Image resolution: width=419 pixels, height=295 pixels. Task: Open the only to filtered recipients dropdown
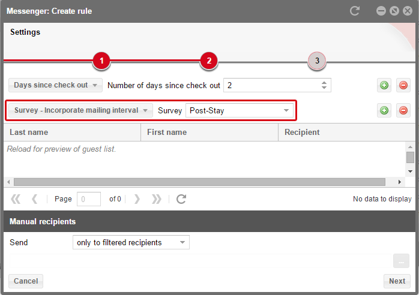pos(131,242)
